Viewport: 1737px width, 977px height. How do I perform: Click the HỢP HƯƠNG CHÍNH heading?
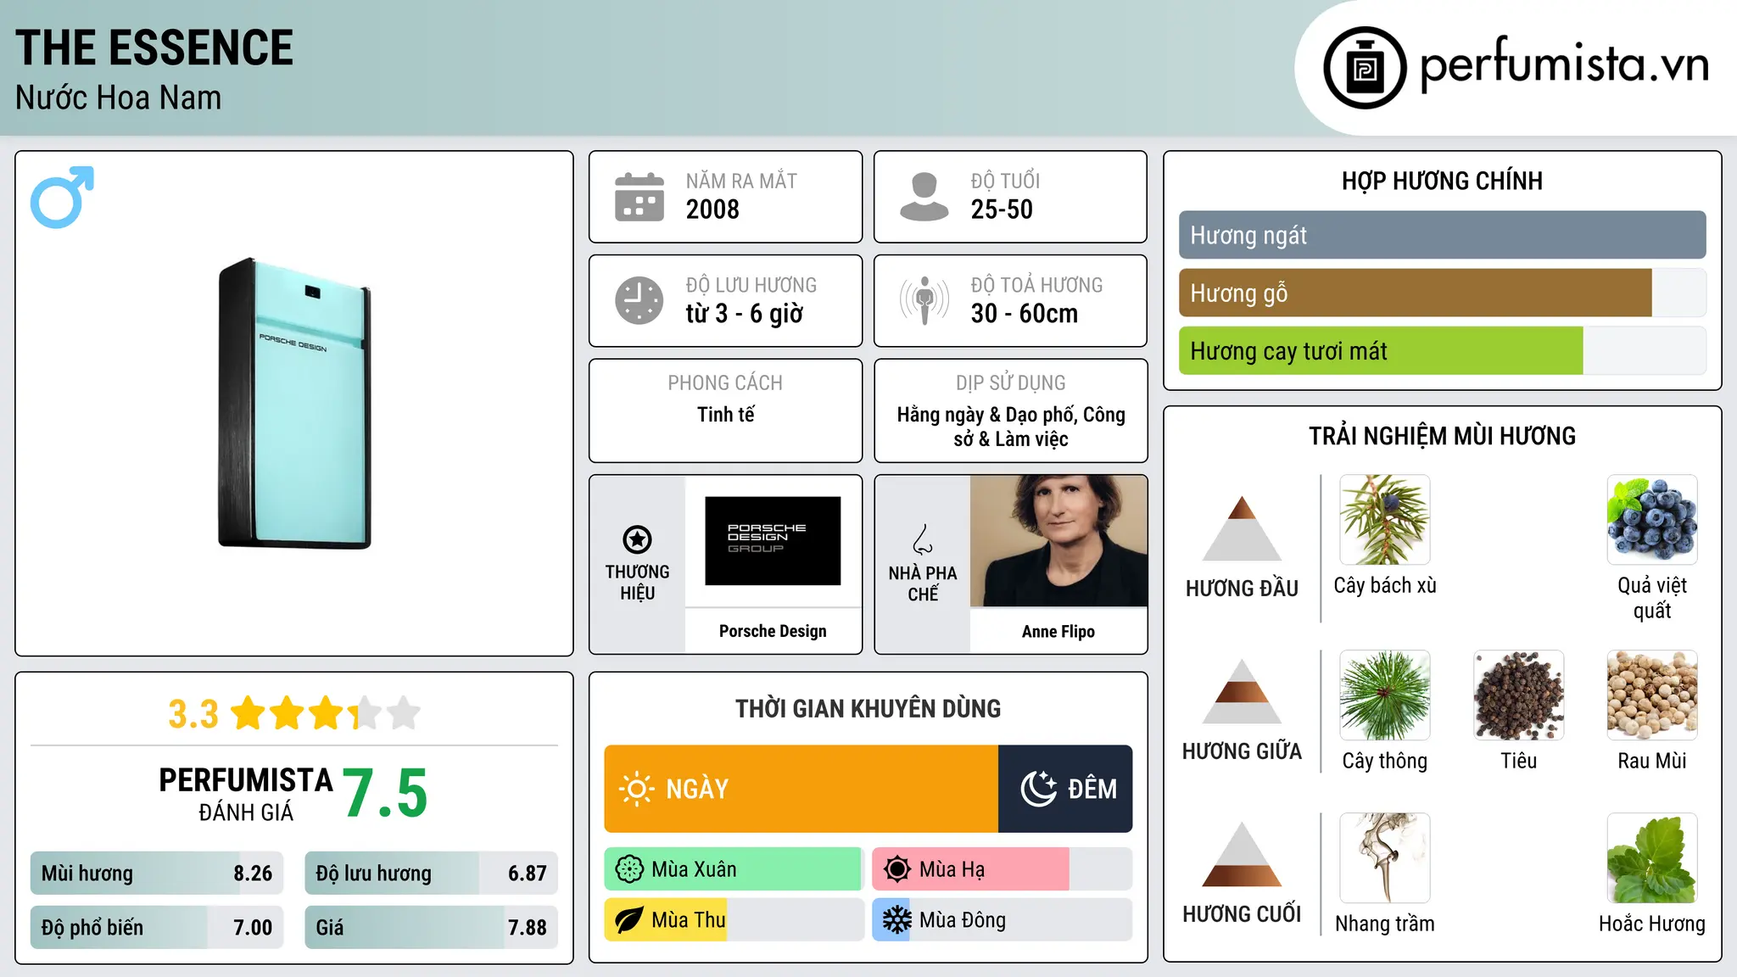pos(1442,181)
